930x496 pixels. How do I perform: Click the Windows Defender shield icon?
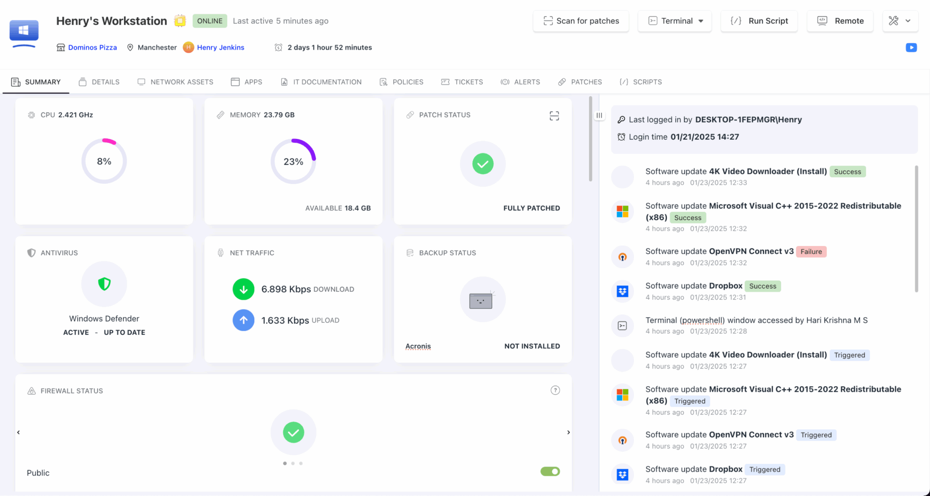click(104, 284)
